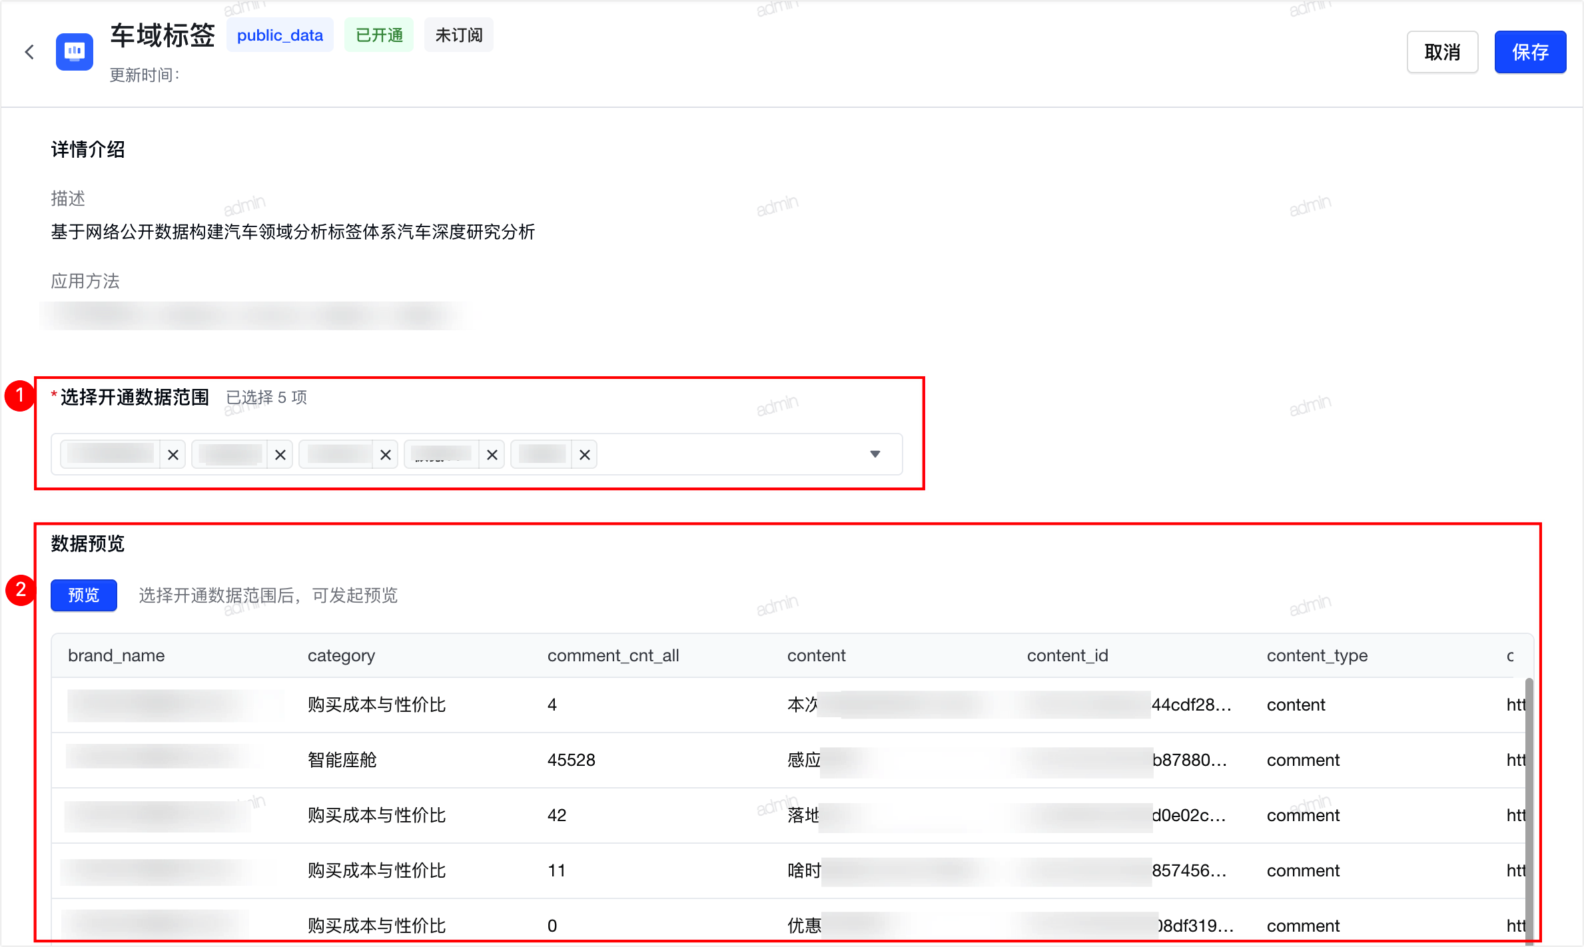
Task: Click the content_type cell reading content
Action: 1296,705
